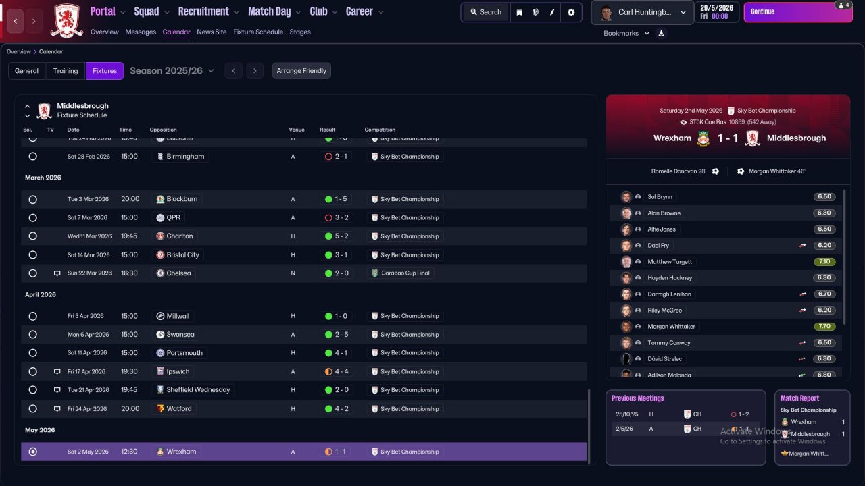Select the Swansea fixture radio button
865x486 pixels.
pyautogui.click(x=32, y=335)
